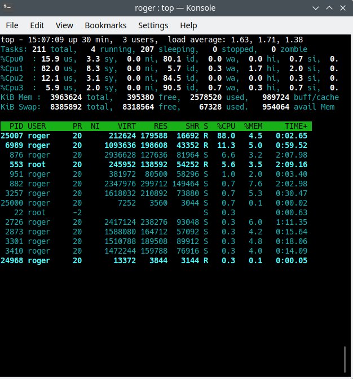This screenshot has width=353, height=379.
Task: Open the Edit menu
Action: click(37, 25)
